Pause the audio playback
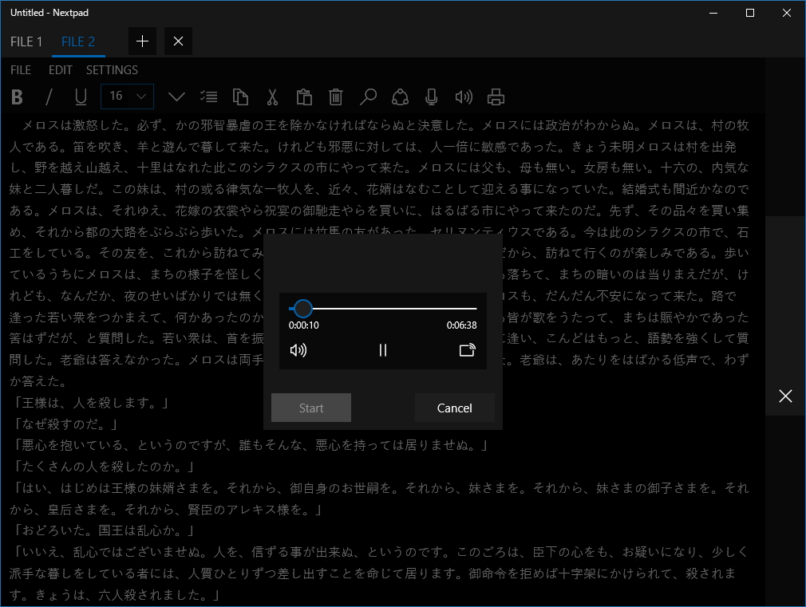This screenshot has height=607, width=806. click(x=382, y=349)
